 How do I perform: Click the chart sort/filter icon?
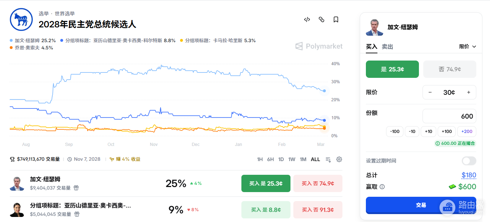[328, 159]
